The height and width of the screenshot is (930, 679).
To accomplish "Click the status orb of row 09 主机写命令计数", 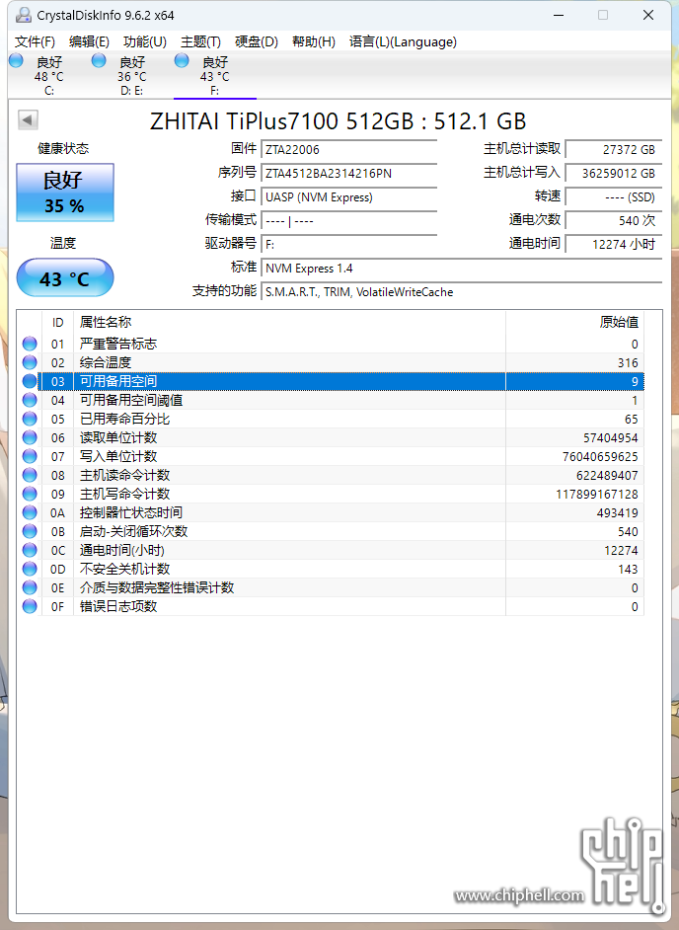I will (30, 494).
